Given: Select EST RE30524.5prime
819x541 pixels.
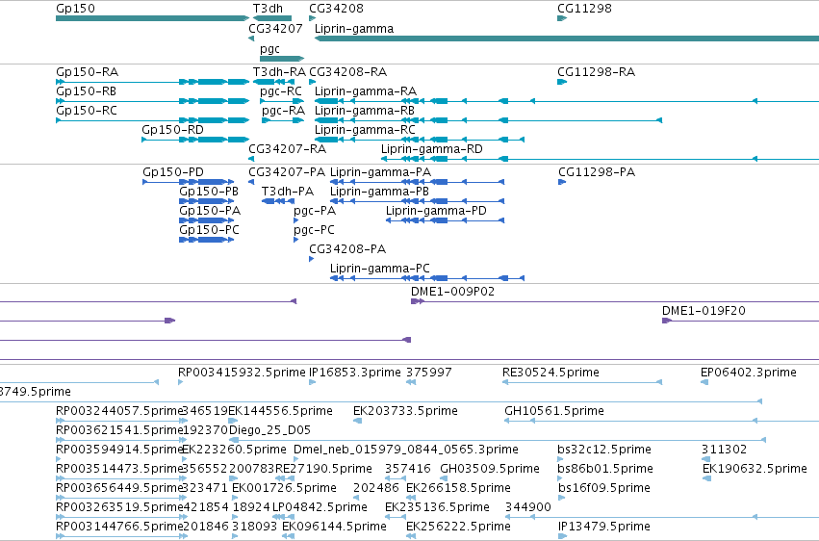Looking at the screenshot, I should 582,382.
